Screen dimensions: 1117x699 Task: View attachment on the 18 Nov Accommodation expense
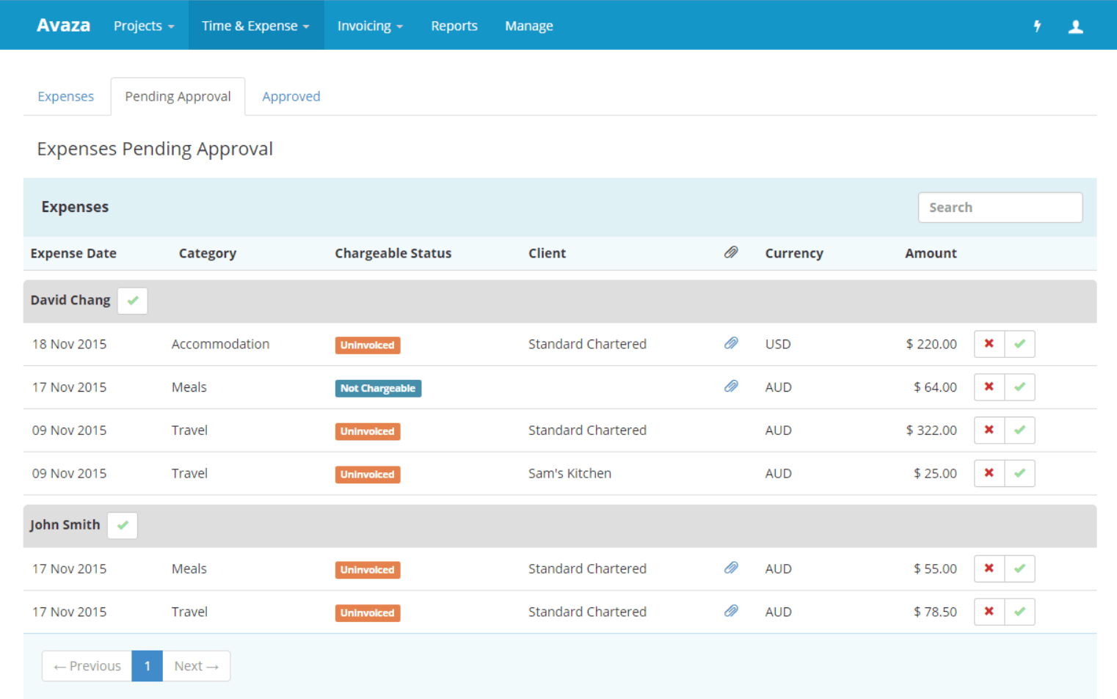[x=731, y=343]
